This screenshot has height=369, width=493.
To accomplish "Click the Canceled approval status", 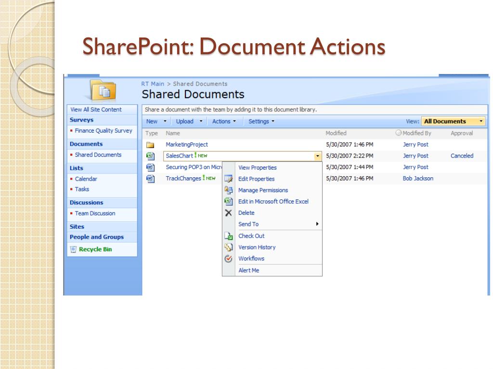I will tap(462, 156).
